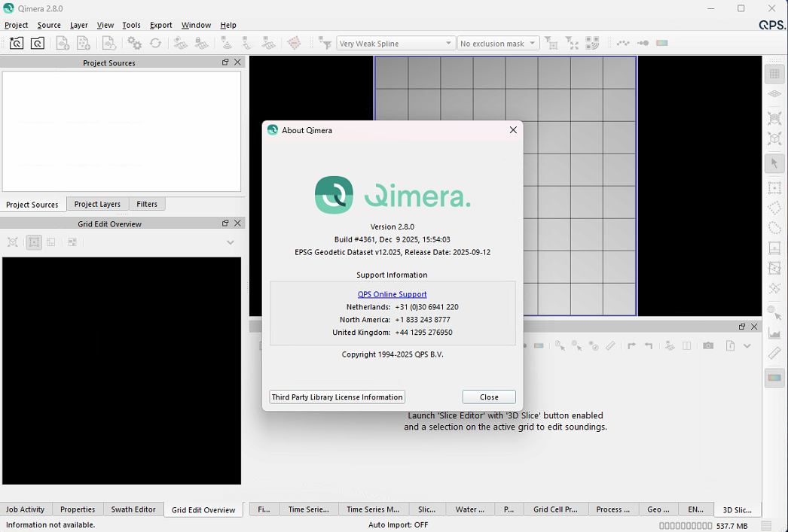Click the color scale icon in top toolbar
Image resolution: width=788 pixels, height=532 pixels.
coord(662,44)
